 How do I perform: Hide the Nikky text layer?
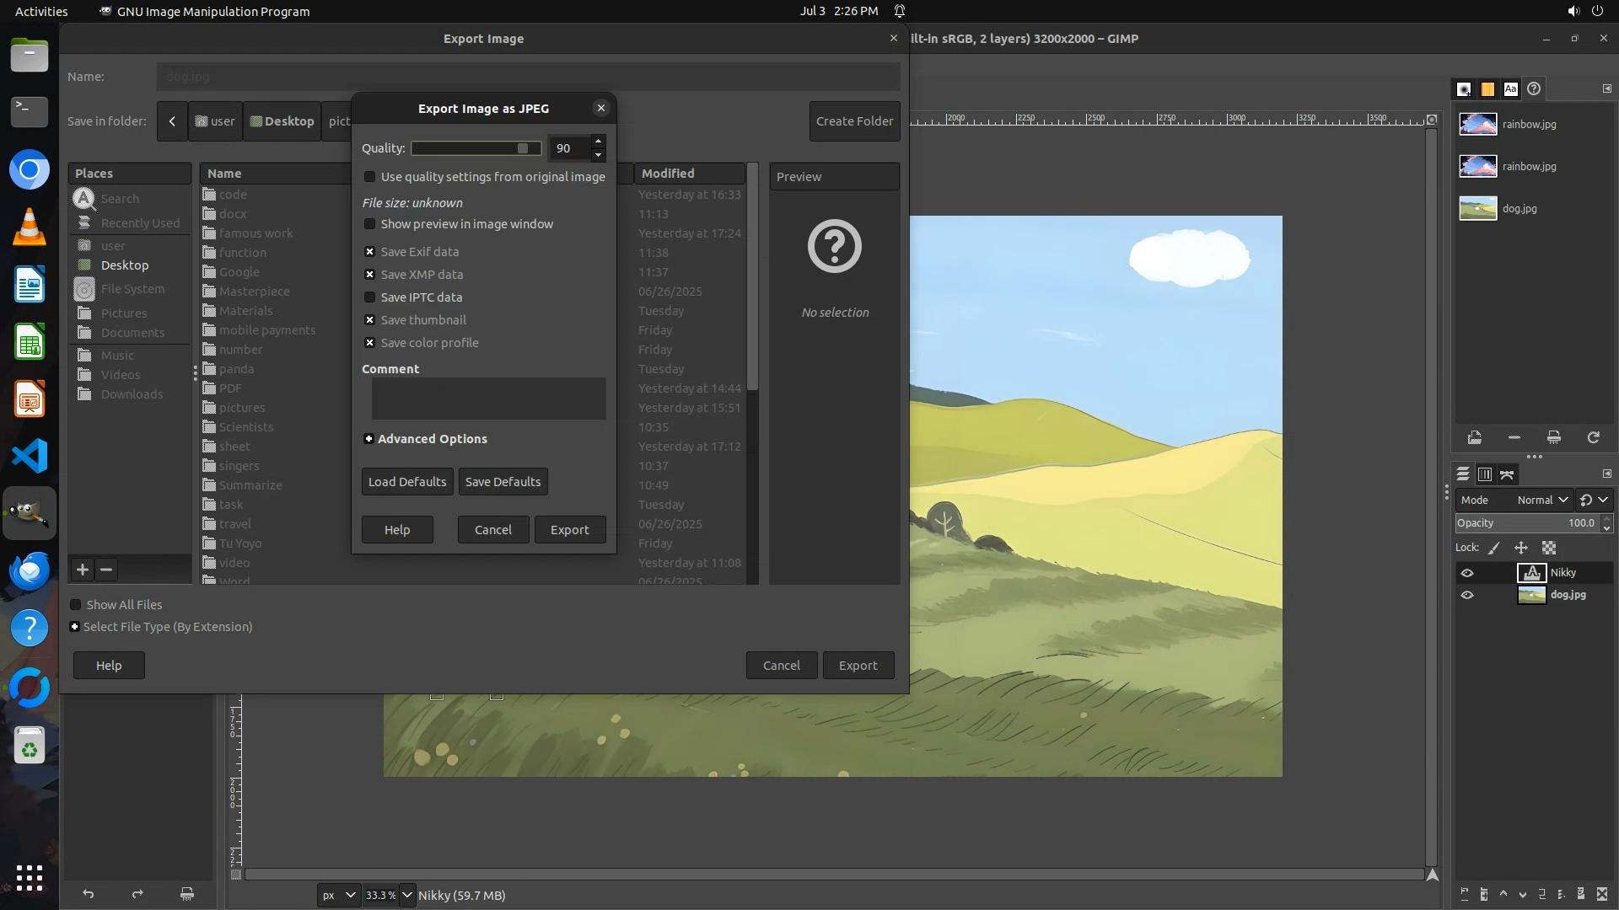pos(1467,573)
